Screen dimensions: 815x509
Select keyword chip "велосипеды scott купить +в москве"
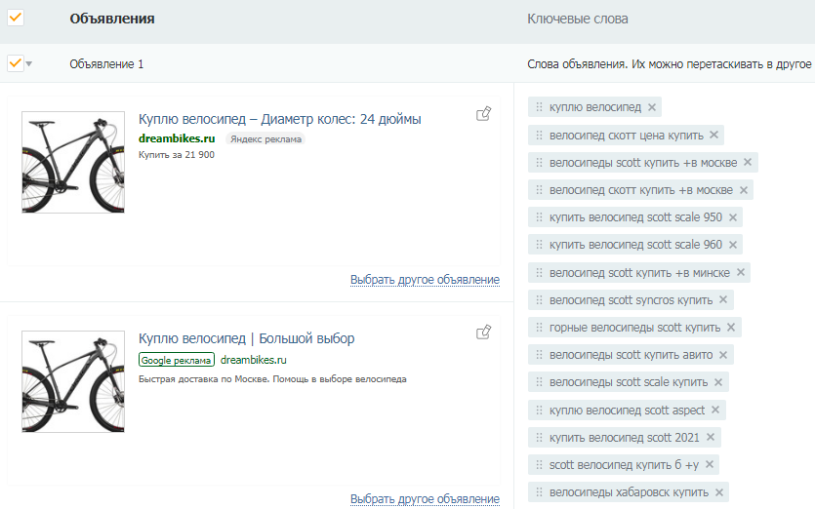pyautogui.click(x=643, y=163)
